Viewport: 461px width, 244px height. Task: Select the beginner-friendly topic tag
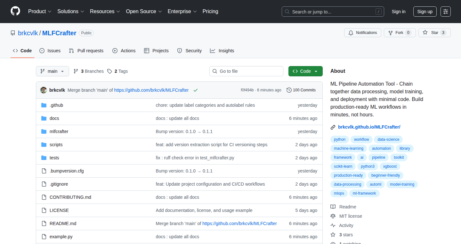pyautogui.click(x=386, y=175)
